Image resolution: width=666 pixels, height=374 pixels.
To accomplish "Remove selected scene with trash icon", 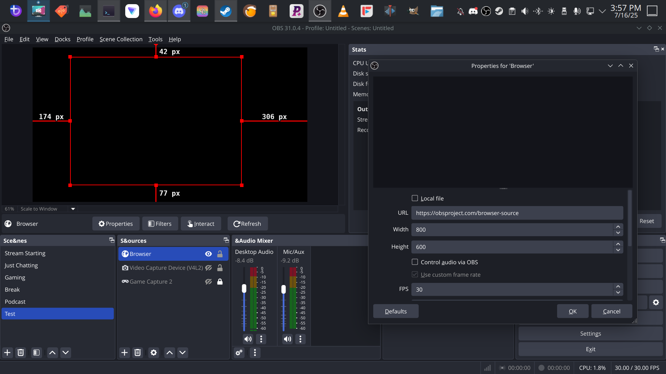I will click(21, 353).
